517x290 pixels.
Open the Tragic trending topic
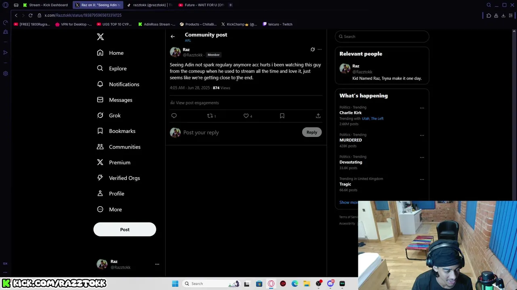pyautogui.click(x=345, y=184)
